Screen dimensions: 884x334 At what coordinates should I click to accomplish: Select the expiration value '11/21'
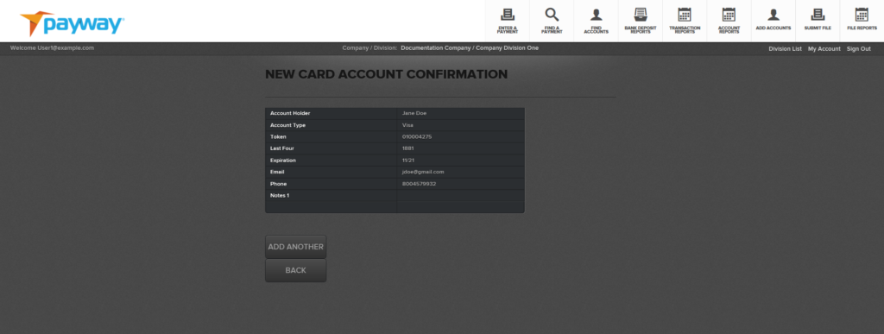(x=408, y=161)
